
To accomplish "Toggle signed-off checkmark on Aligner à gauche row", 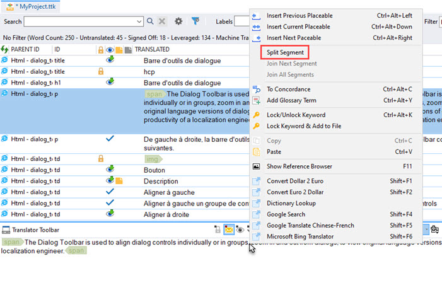I will coord(110,192).
